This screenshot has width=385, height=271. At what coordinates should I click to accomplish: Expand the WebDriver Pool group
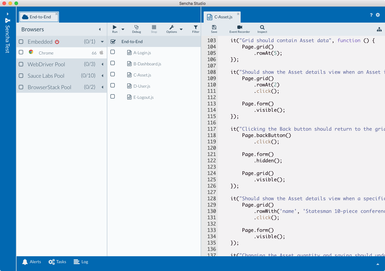point(102,64)
